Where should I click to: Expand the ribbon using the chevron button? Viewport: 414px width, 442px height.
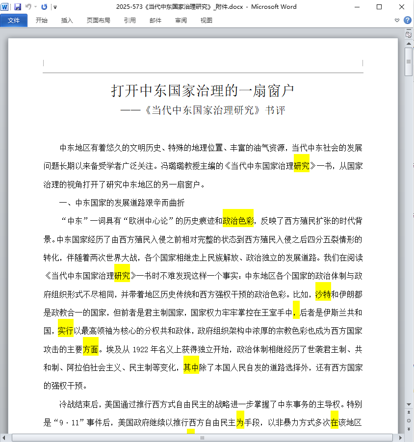(x=397, y=20)
